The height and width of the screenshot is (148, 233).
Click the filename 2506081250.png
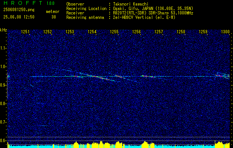tap(19, 10)
